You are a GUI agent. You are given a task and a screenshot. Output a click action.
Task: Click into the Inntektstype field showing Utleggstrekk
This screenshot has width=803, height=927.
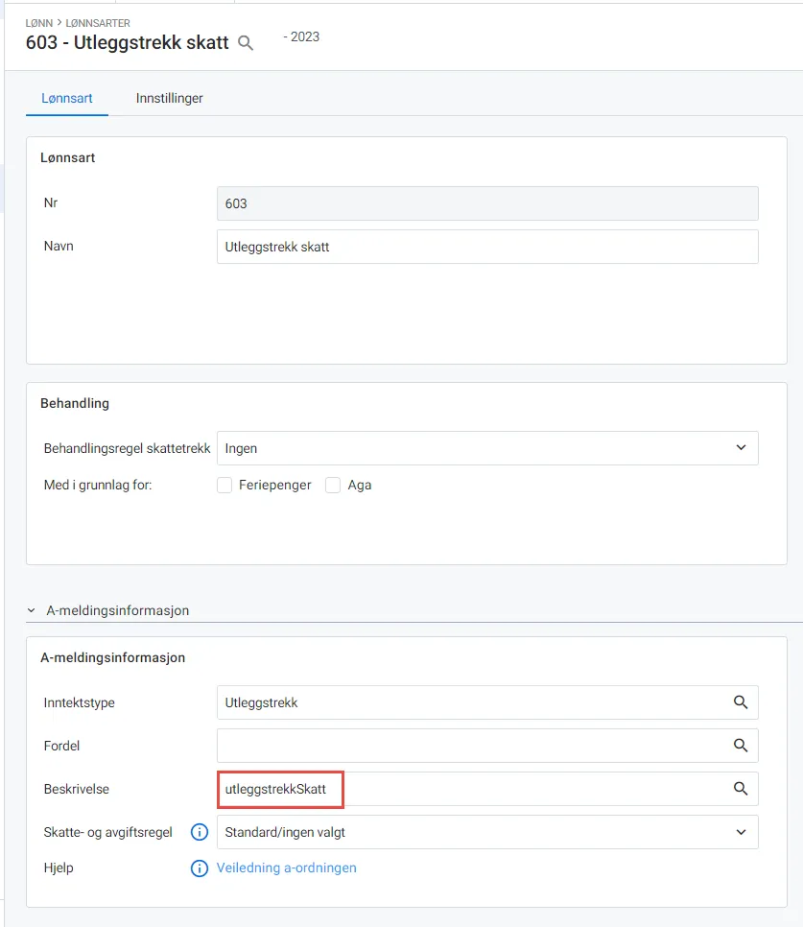pyautogui.click(x=432, y=702)
